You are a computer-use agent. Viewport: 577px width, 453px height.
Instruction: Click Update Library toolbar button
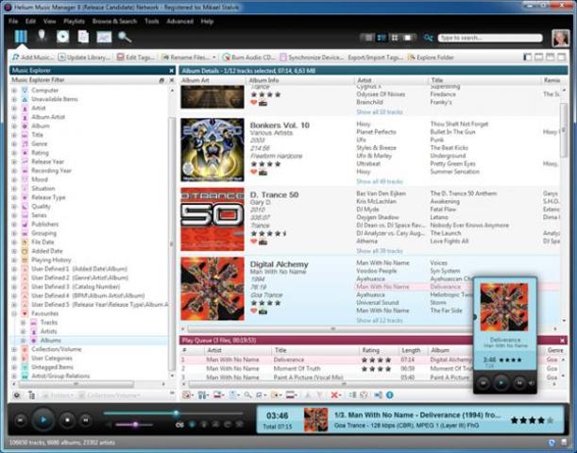tap(84, 58)
